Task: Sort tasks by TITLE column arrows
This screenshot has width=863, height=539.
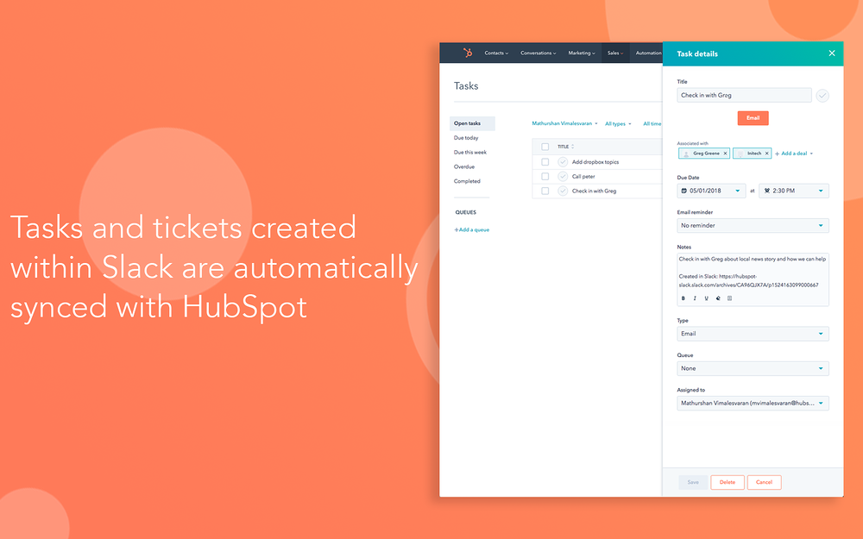Action: (x=572, y=147)
